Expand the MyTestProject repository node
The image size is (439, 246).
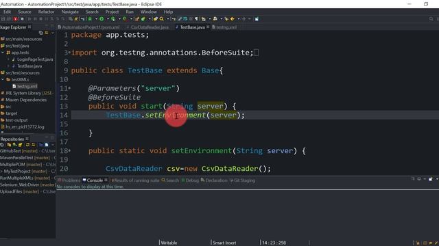[x=1, y=172]
